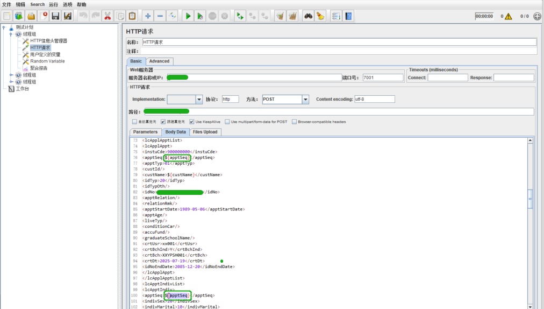Click the body data vertical scrollbar thumb
The image size is (544, 309).
(x=530, y=199)
